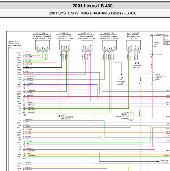Click the 'YEL/GRN' wire label

(x=29, y=165)
